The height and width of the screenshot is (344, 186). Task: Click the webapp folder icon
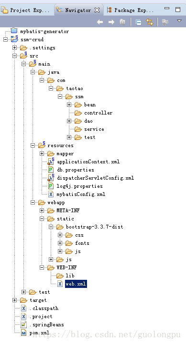[42, 202]
